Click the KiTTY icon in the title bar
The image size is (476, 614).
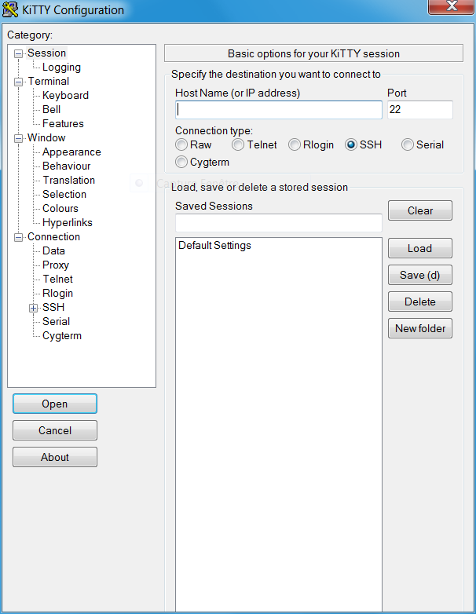[x=10, y=9]
